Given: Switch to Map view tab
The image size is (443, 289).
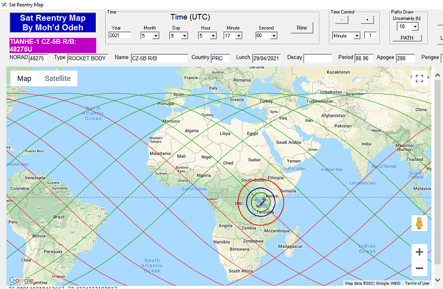Looking at the screenshot, I should [24, 79].
